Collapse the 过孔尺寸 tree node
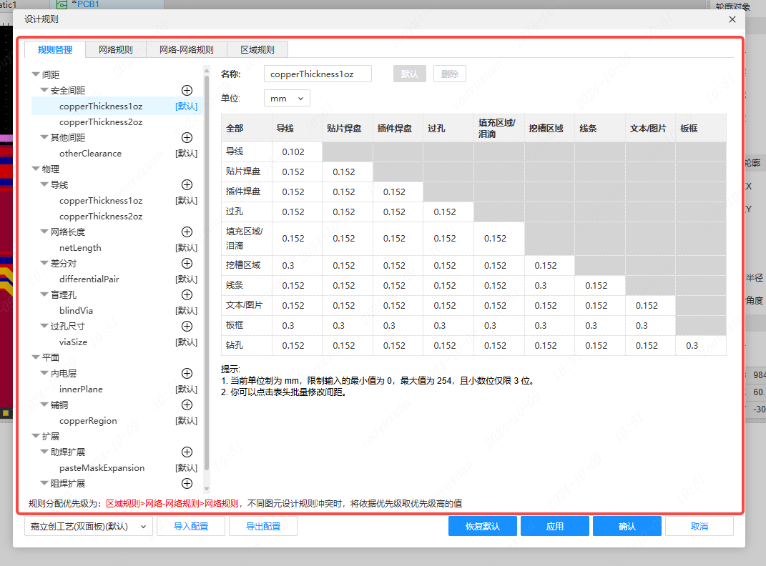766x566 pixels. (44, 326)
